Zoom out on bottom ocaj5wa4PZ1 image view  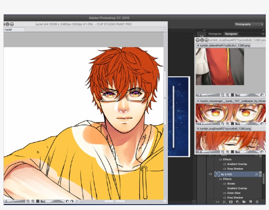point(222,152)
